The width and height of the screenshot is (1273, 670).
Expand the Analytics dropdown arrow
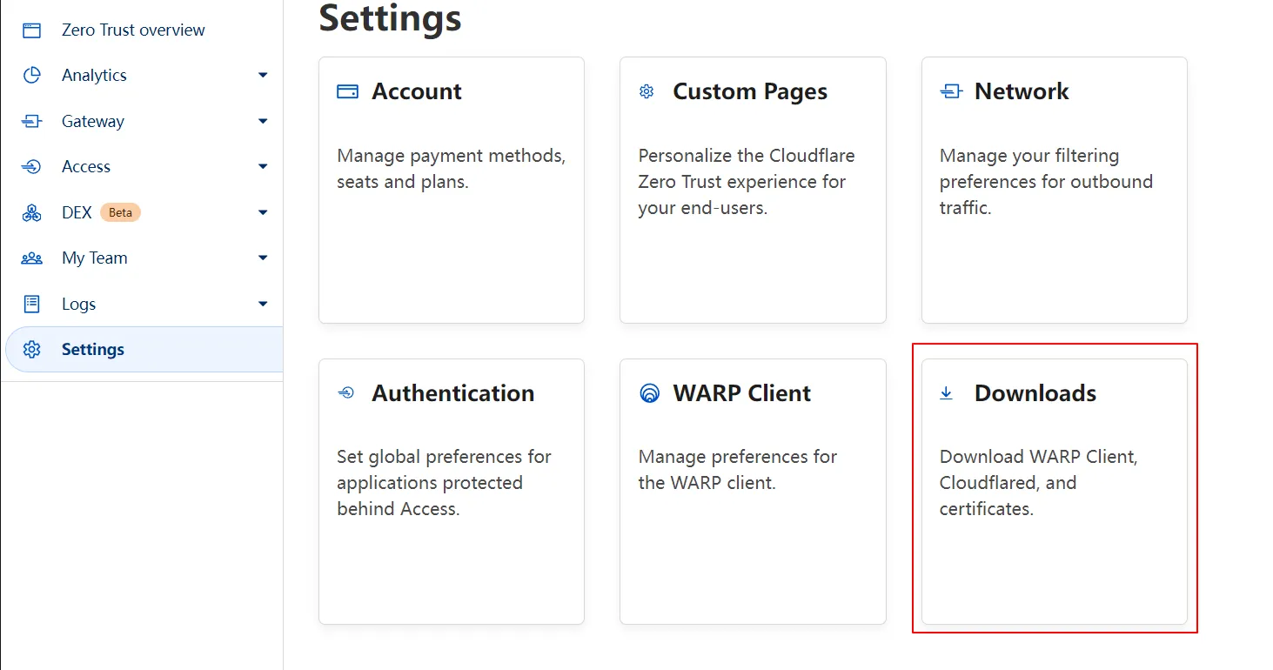click(x=263, y=76)
